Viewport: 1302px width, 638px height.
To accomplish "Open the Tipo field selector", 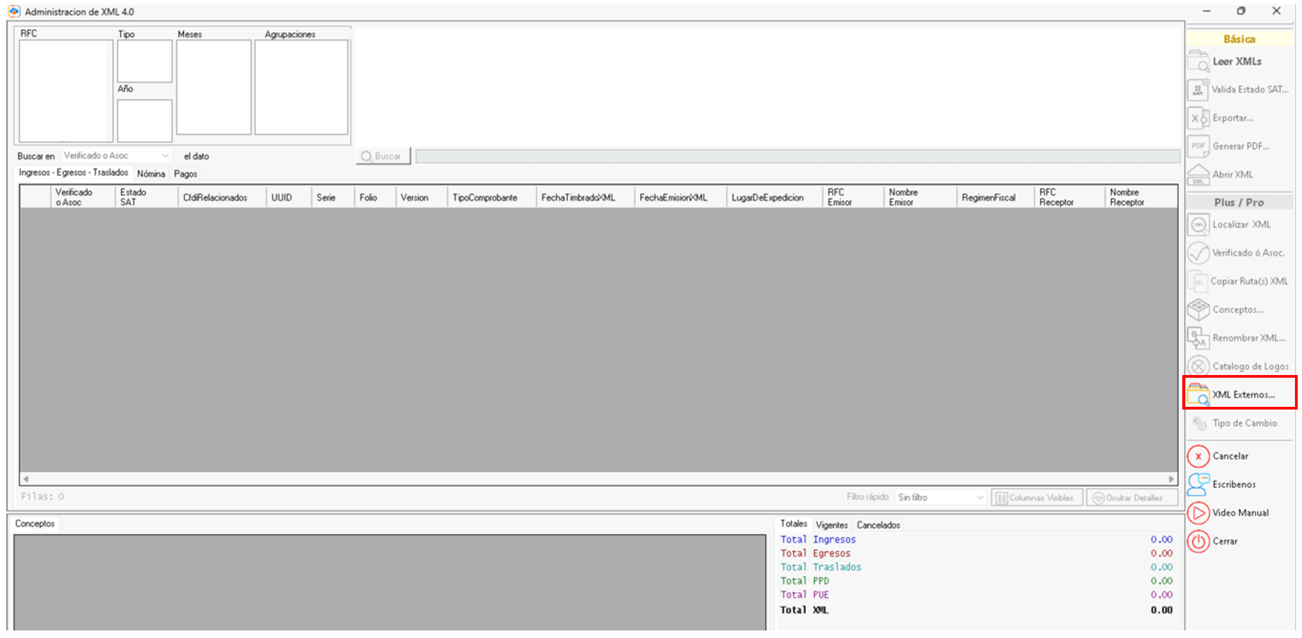I will [144, 60].
